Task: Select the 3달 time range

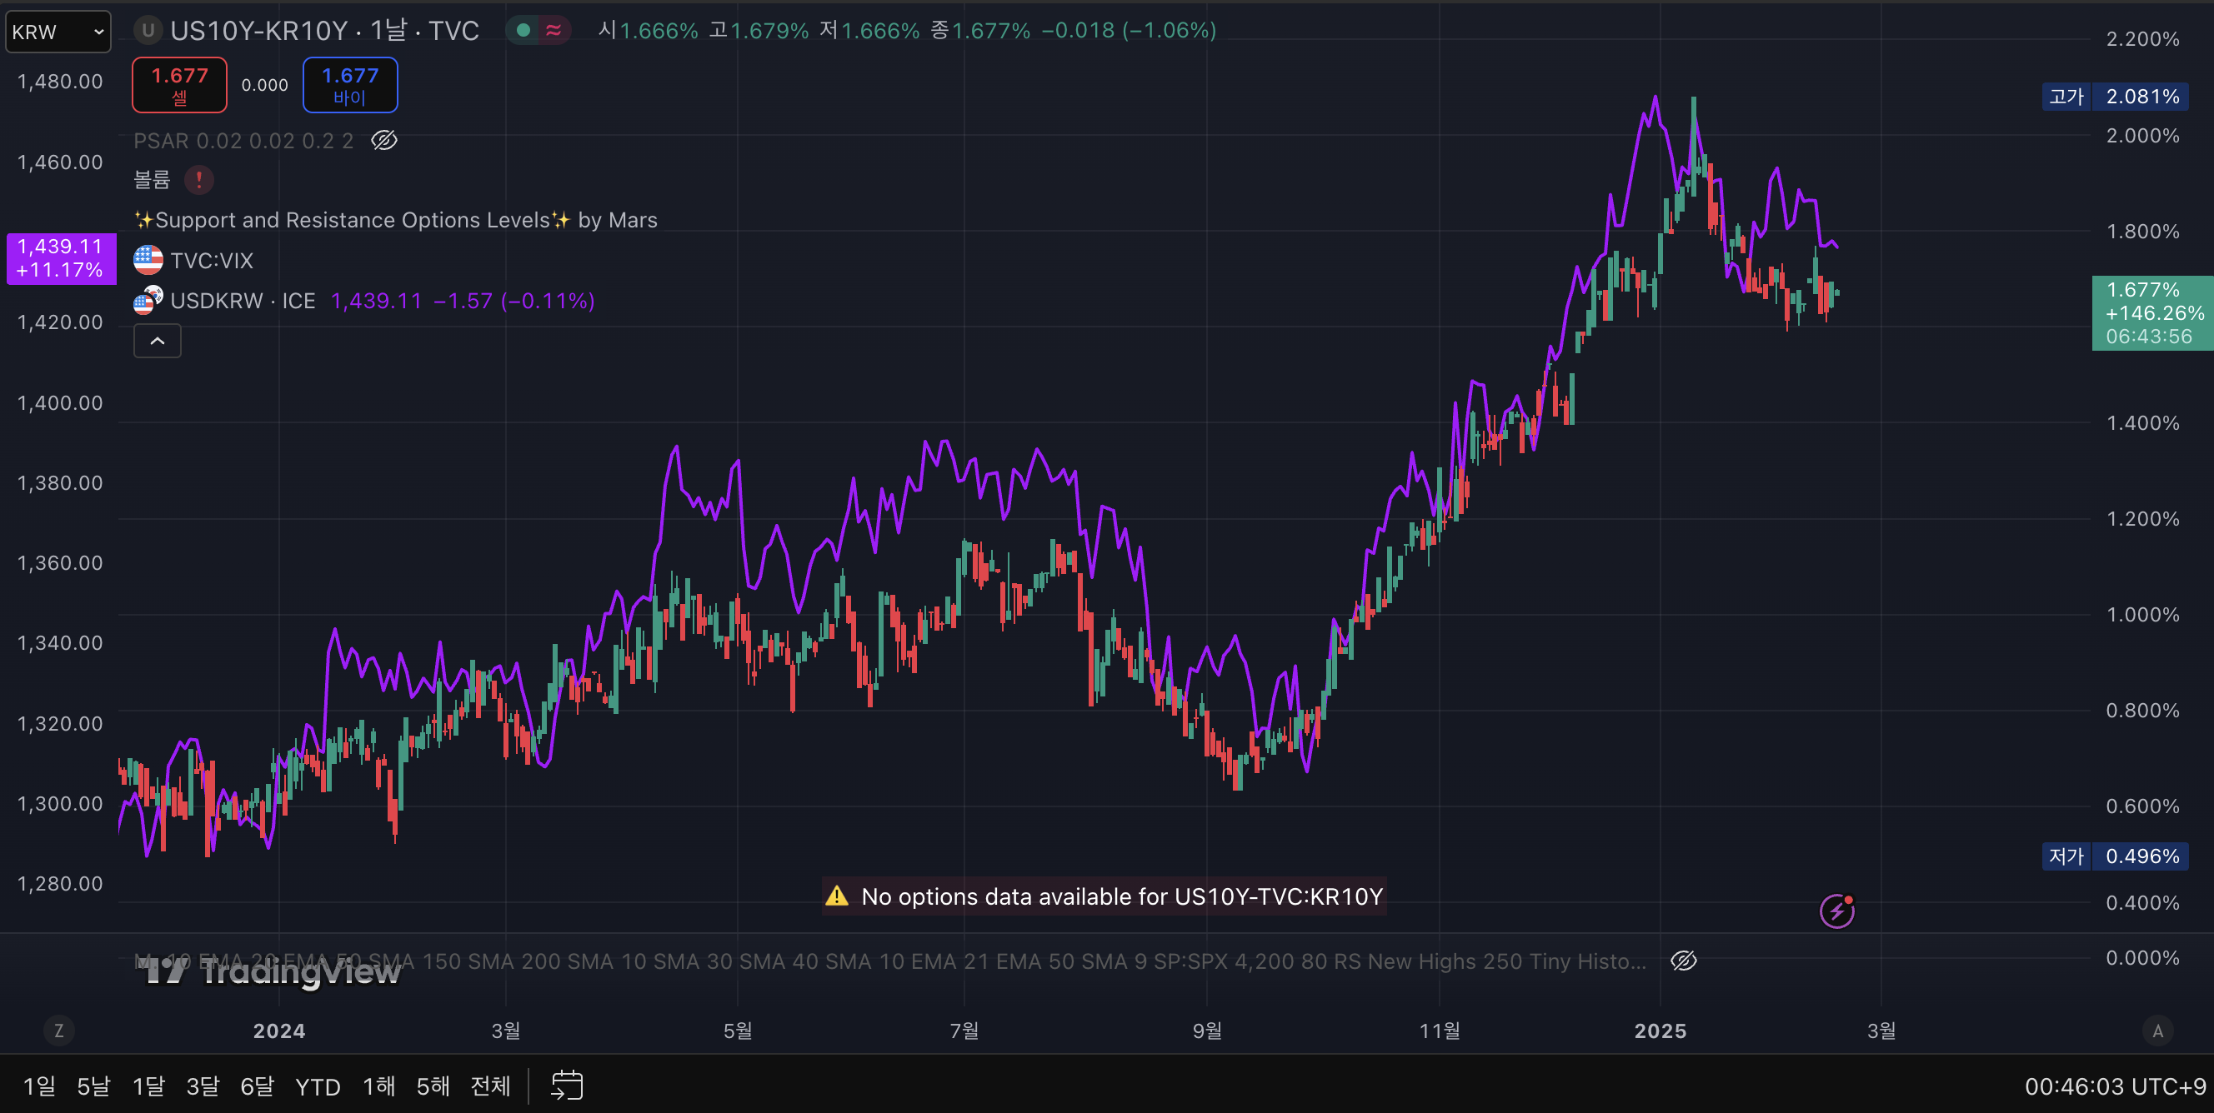Action: 203,1086
